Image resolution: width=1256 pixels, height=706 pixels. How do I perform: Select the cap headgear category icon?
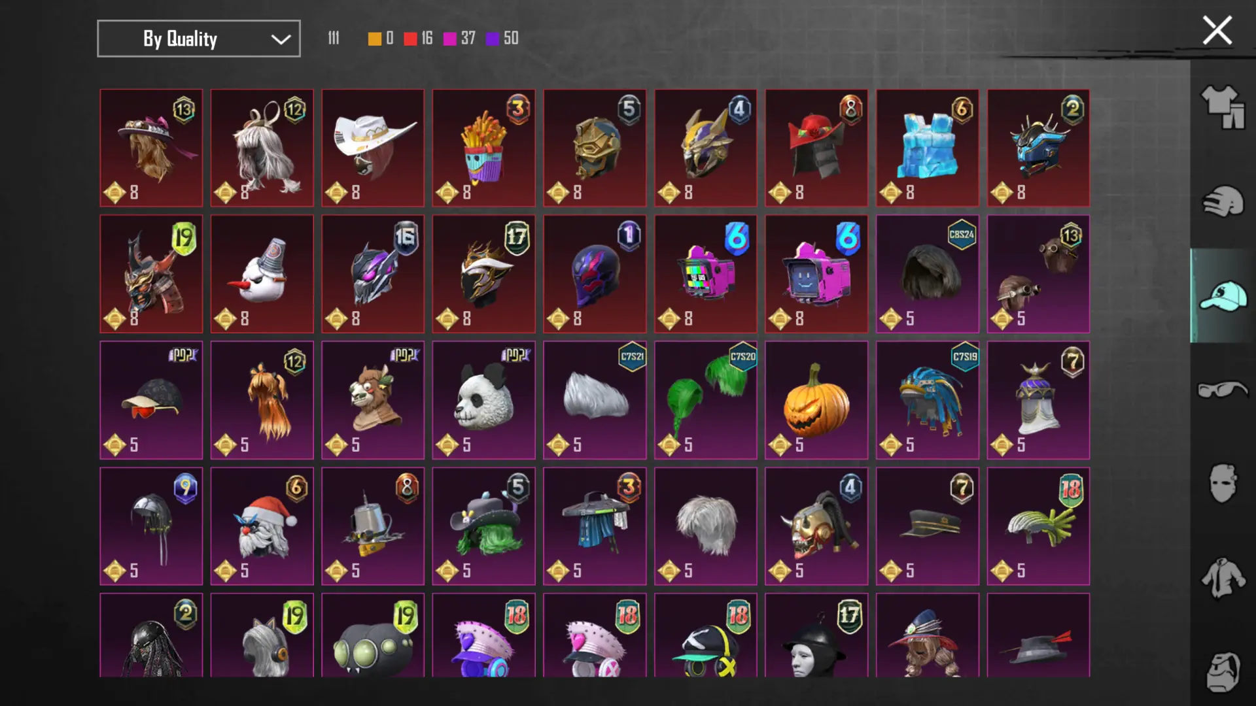pos(1222,295)
